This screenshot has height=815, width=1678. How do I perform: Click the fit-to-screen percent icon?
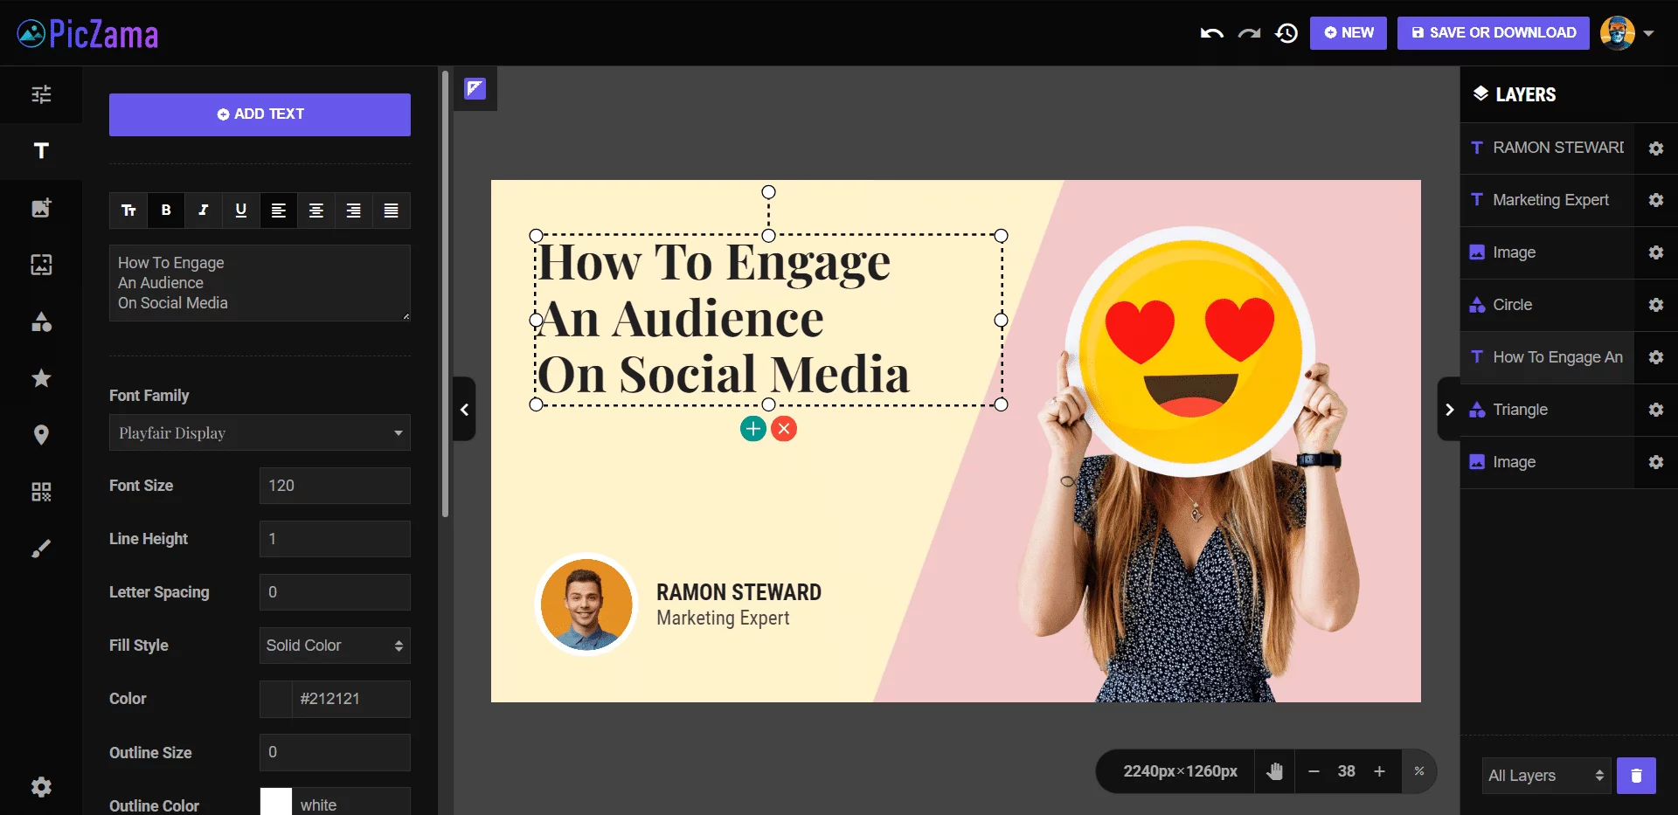click(x=1419, y=771)
